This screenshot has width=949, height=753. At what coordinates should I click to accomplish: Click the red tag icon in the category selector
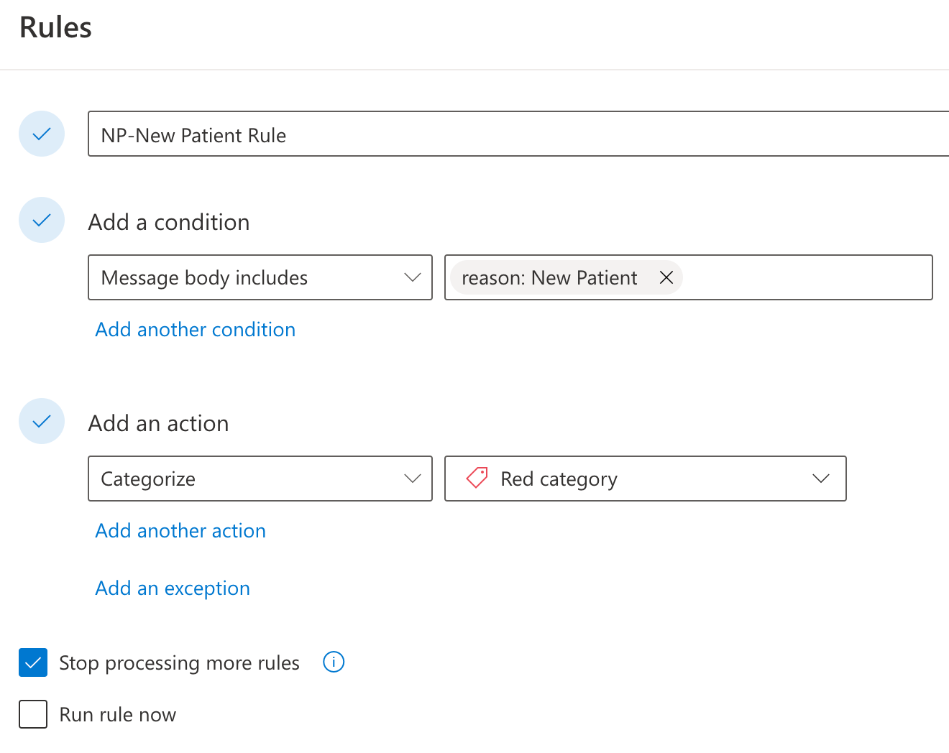click(476, 479)
